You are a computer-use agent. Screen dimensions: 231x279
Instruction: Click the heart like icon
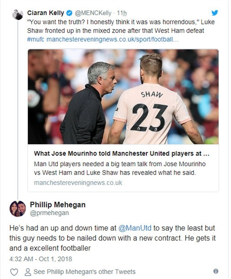(14, 272)
